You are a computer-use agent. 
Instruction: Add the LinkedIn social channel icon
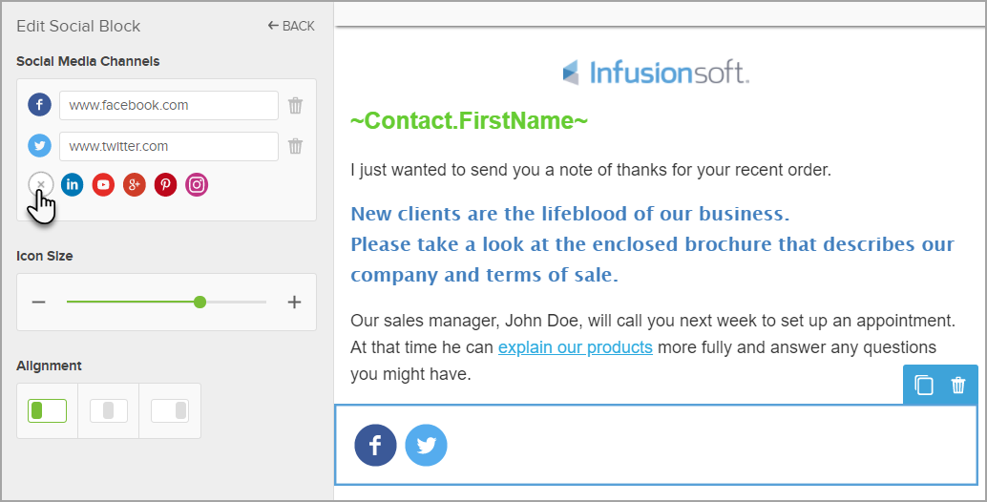(73, 185)
